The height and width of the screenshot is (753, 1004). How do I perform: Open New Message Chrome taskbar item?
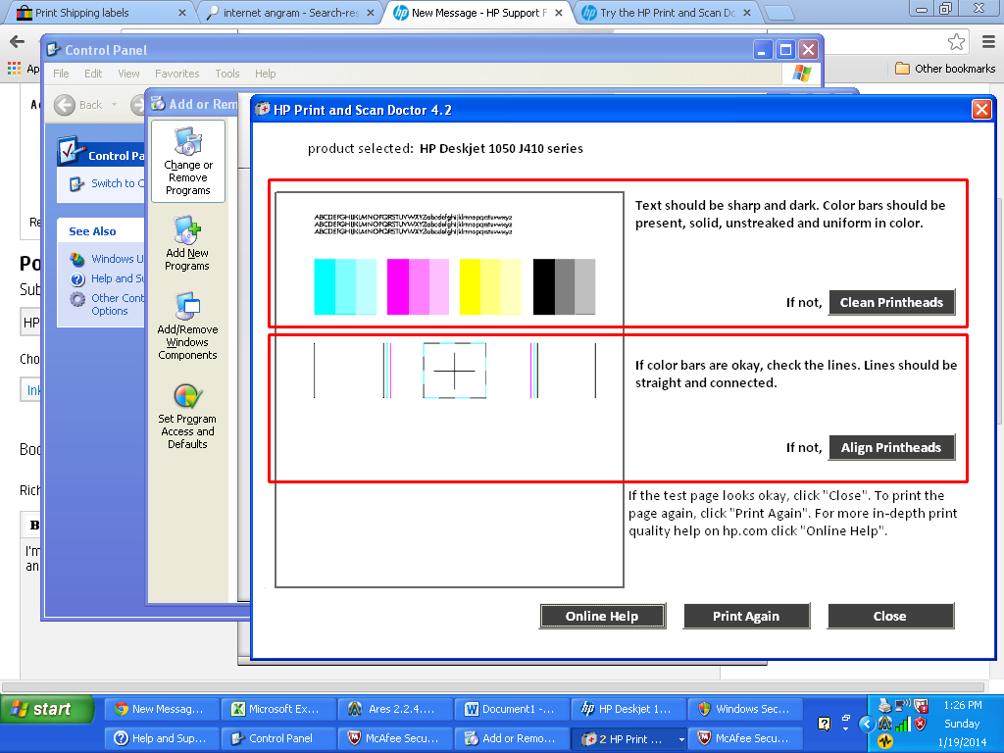[x=162, y=710]
